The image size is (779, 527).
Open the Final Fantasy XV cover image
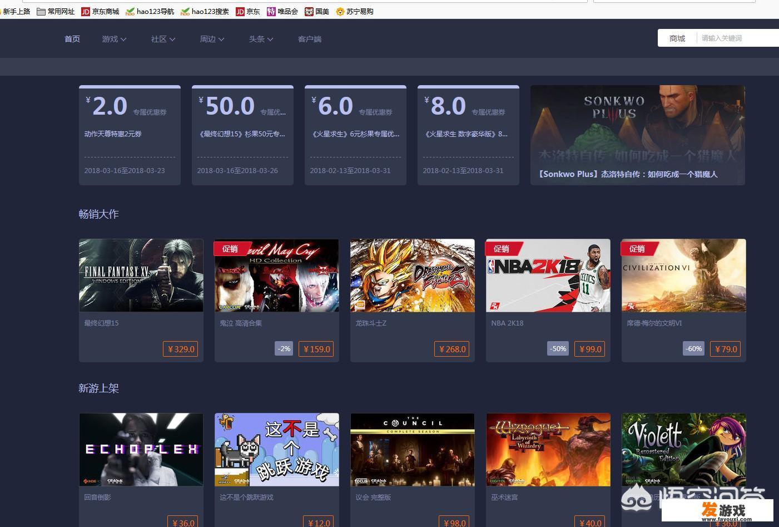tap(141, 275)
